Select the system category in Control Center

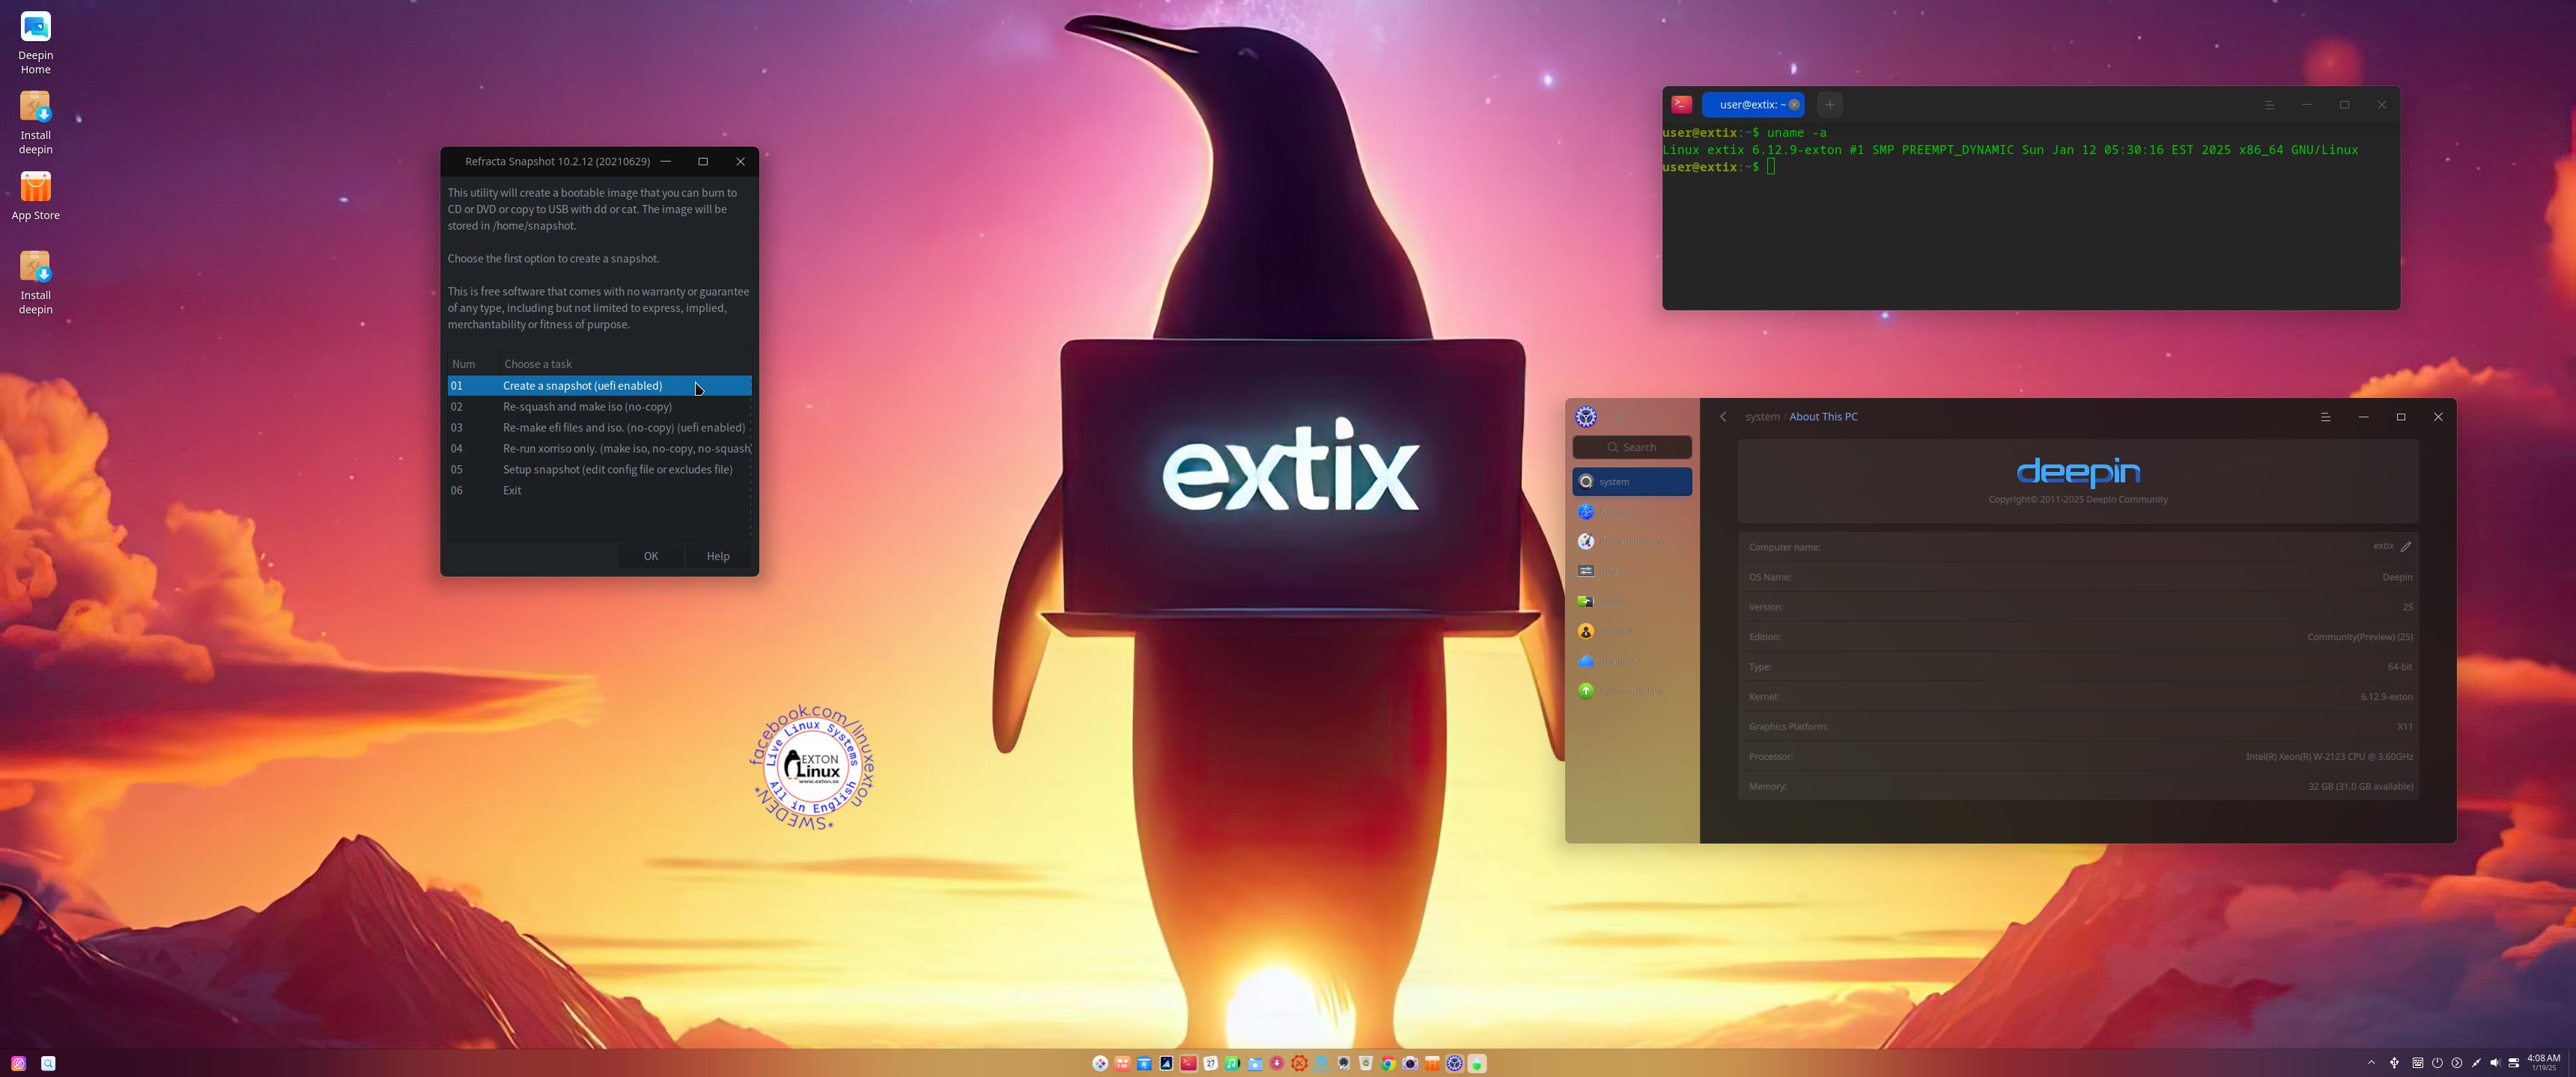click(x=1632, y=482)
